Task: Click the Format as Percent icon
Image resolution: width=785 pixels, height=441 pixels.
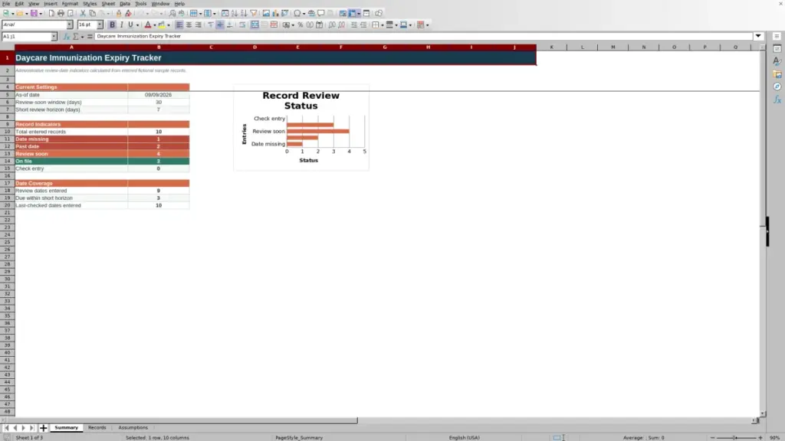Action: click(301, 25)
